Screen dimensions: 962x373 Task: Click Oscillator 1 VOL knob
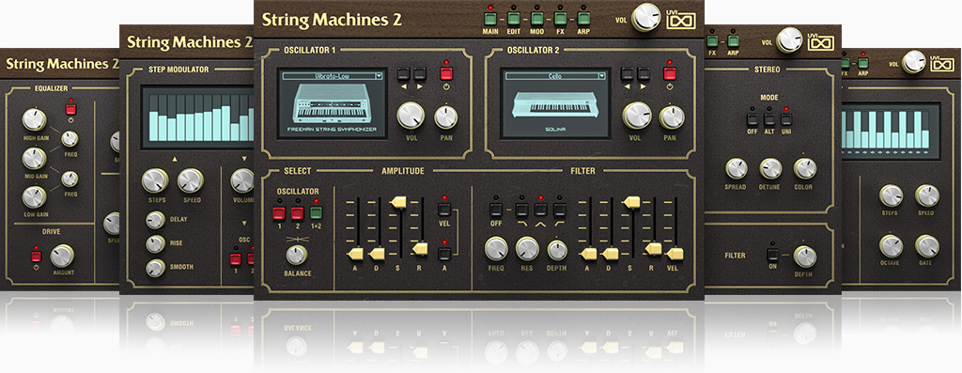[411, 116]
